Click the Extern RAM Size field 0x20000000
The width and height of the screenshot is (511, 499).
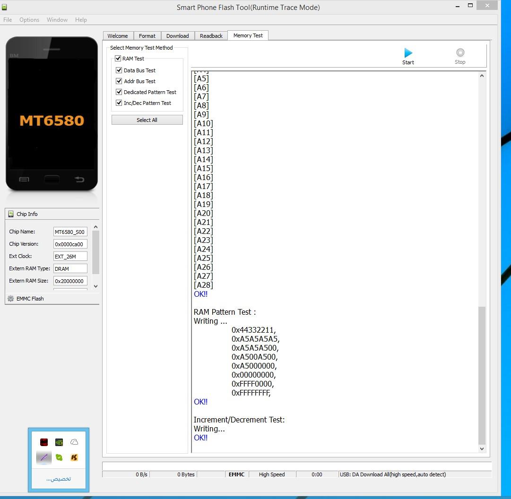70,281
